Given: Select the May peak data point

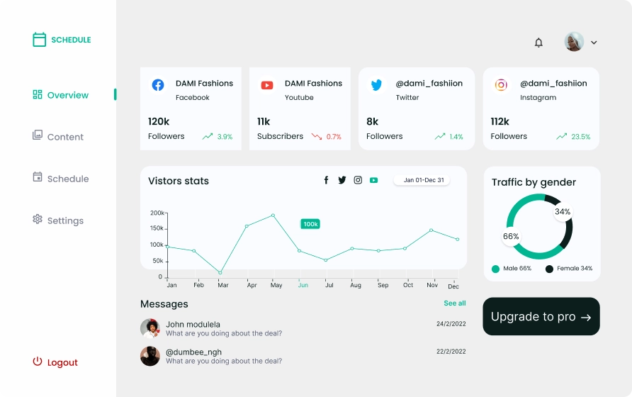Looking at the screenshot, I should [273, 216].
